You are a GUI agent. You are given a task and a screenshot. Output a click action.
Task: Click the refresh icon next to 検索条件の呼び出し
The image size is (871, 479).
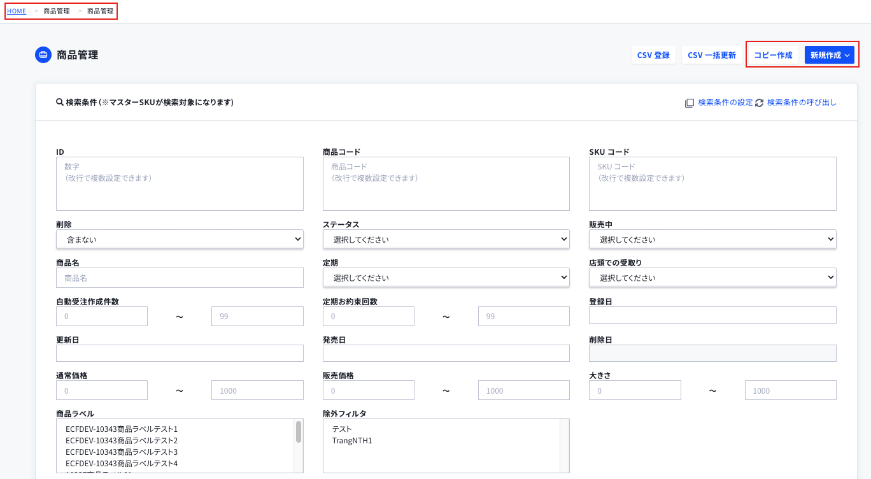[x=759, y=103]
